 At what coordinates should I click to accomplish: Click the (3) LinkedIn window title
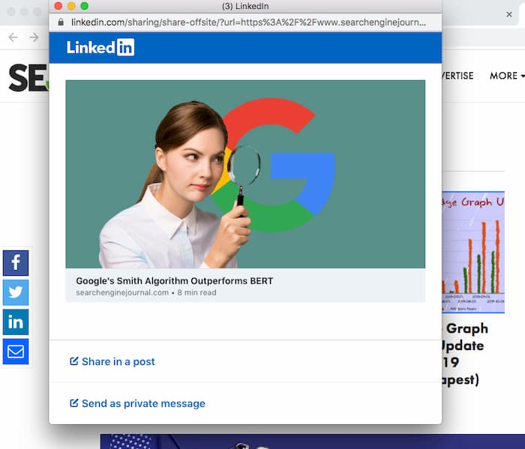pos(245,6)
